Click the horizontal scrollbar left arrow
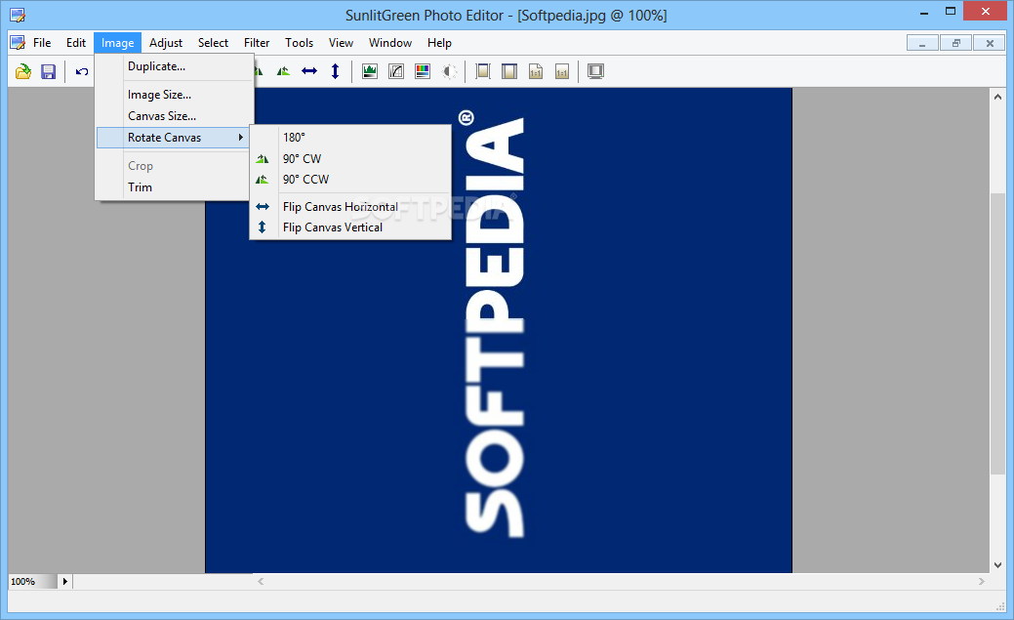The image size is (1014, 620). 261,581
